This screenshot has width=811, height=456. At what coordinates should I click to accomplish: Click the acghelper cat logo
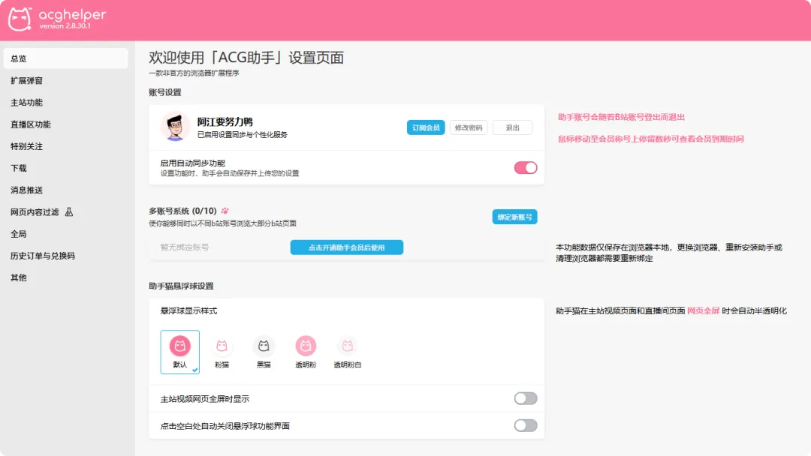tap(20, 19)
